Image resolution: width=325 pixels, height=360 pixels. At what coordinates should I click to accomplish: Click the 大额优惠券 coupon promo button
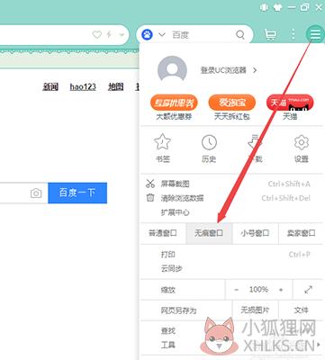pos(174,107)
